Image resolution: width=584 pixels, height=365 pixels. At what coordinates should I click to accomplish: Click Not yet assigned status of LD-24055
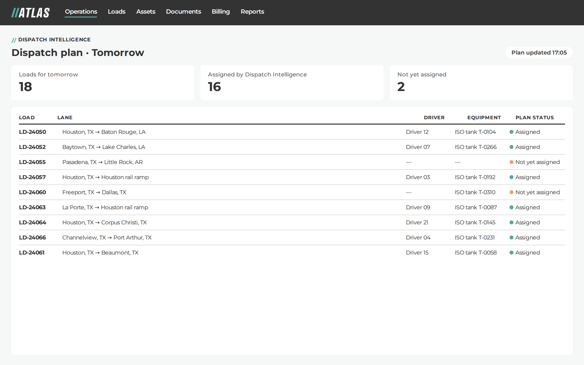[x=534, y=162]
